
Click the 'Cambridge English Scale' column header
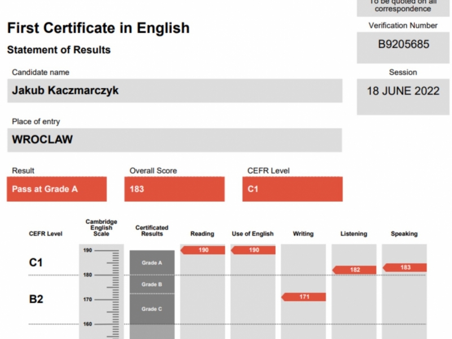pos(102,228)
